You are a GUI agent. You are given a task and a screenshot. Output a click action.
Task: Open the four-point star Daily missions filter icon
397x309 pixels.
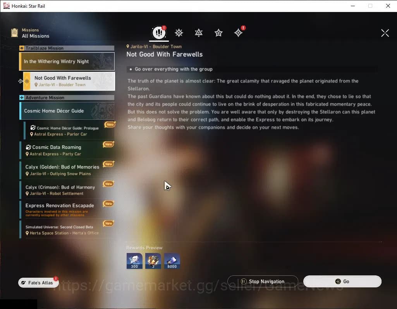point(238,33)
